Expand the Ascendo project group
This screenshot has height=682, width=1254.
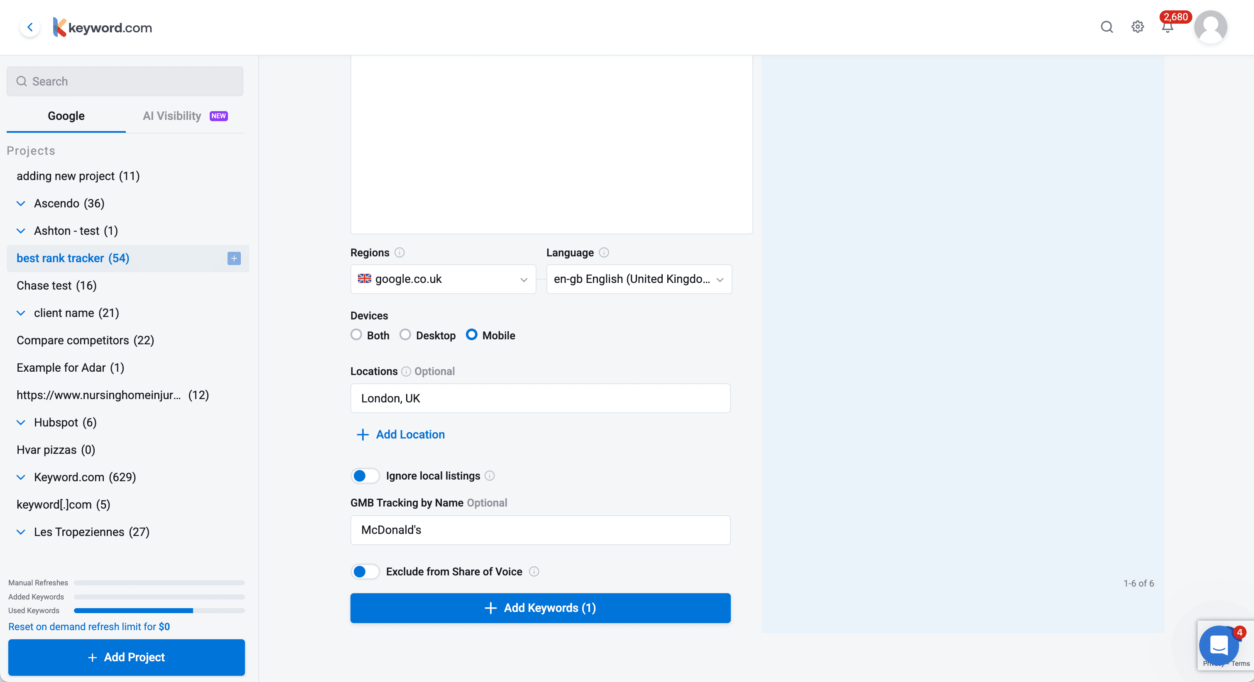pyautogui.click(x=21, y=203)
